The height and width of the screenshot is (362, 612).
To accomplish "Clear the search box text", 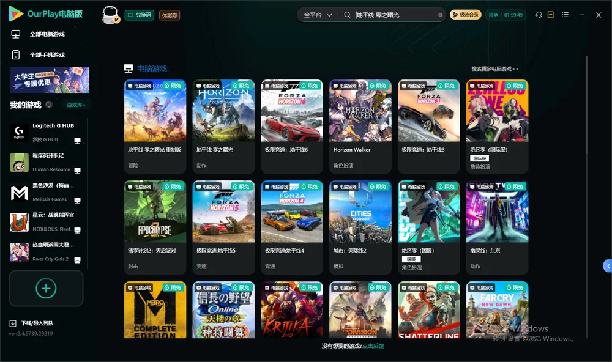I will point(440,15).
